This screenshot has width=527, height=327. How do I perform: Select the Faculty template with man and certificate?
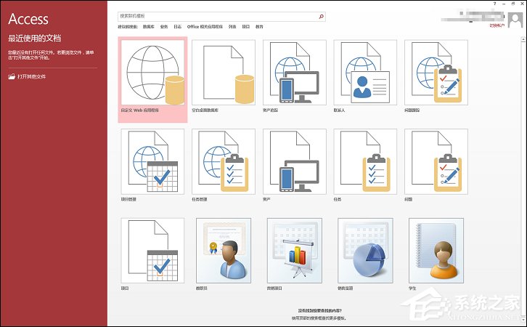224,251
